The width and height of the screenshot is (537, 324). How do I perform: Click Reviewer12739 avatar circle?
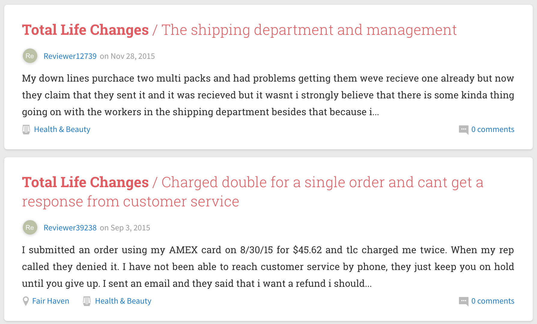point(30,56)
